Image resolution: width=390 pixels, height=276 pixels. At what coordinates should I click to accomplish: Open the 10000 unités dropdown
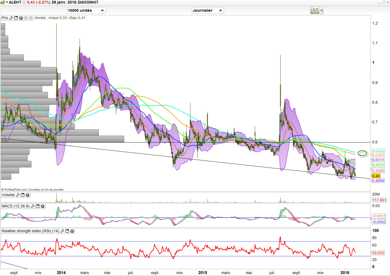pos(86,10)
